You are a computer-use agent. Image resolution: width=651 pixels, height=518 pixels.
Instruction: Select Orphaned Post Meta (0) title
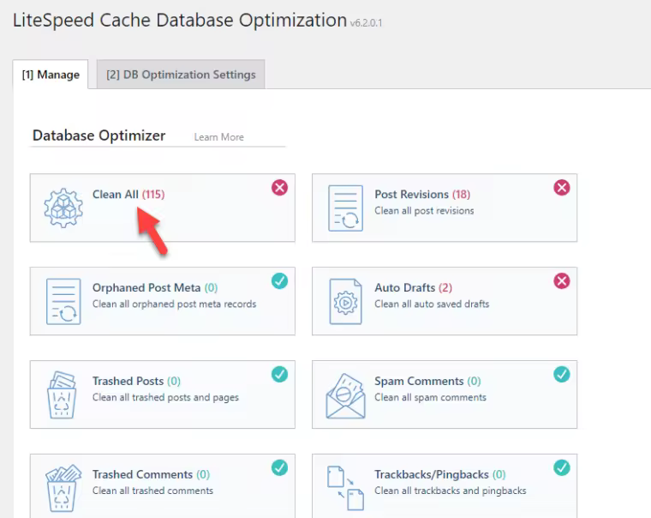155,287
